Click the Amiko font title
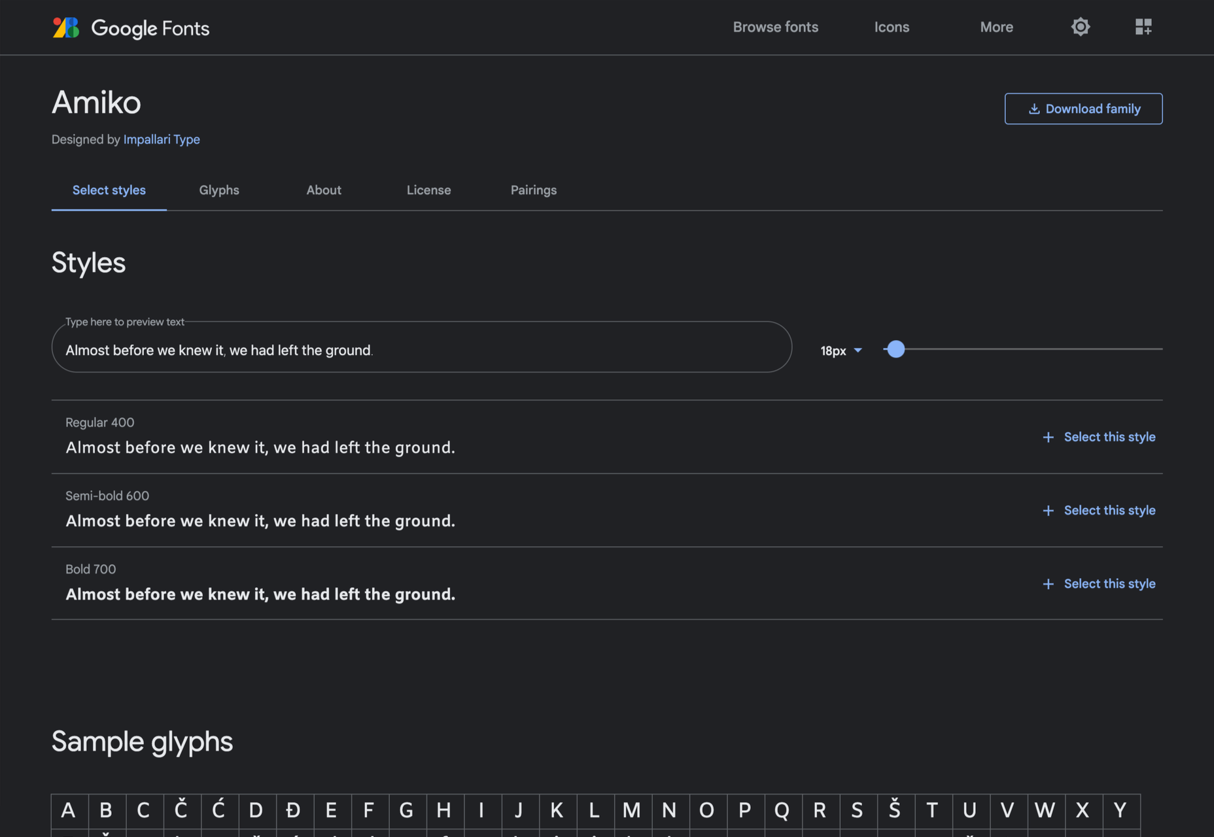This screenshot has height=837, width=1214. coord(96,103)
